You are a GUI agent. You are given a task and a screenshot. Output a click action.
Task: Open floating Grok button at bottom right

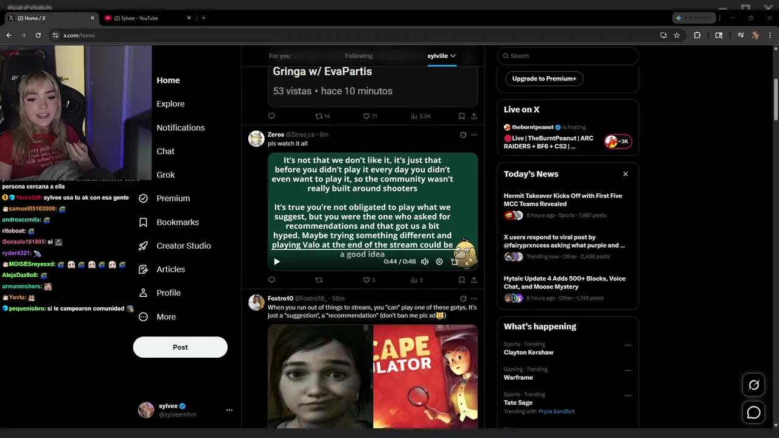(x=753, y=385)
